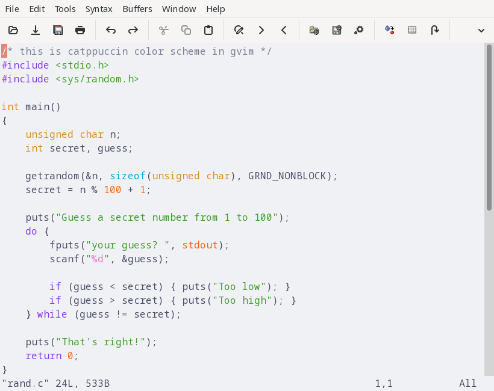Viewport: 494px width, 391px height.
Task: Save all files with the floppy disk icon
Action: (x=58, y=30)
